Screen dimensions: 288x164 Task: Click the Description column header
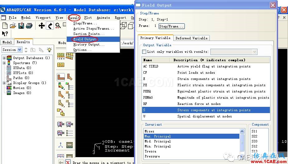pos(220,60)
